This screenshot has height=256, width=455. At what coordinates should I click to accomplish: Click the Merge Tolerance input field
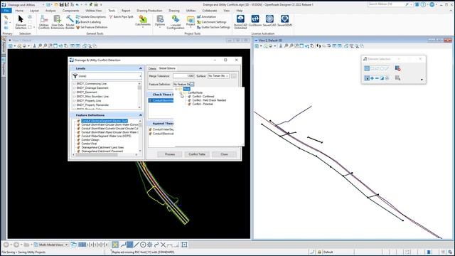183,76
